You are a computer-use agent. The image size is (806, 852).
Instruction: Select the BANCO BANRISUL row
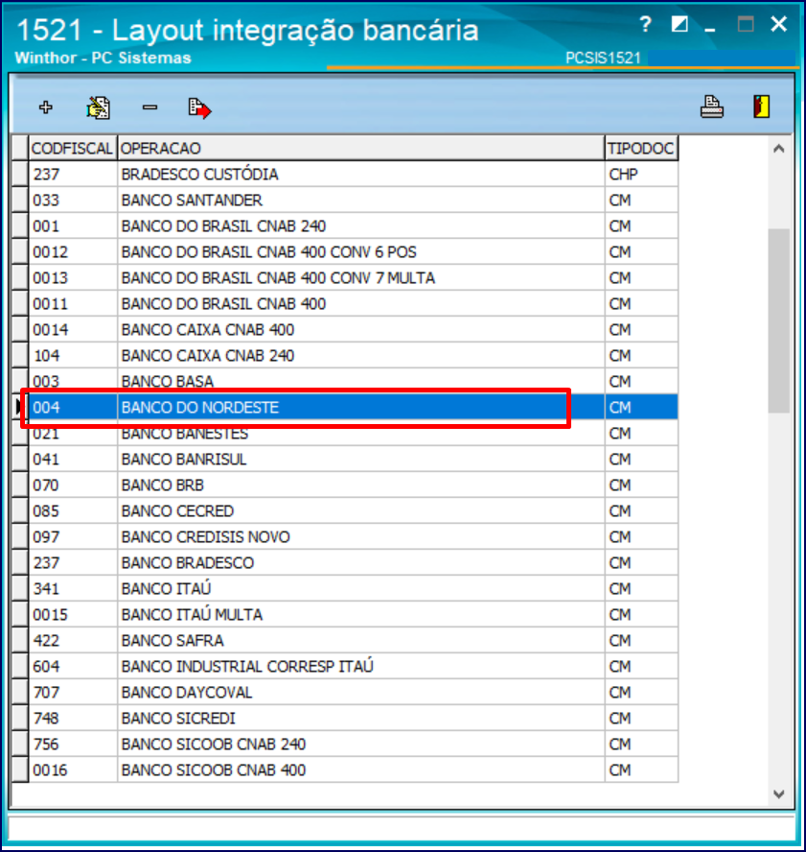(x=345, y=460)
